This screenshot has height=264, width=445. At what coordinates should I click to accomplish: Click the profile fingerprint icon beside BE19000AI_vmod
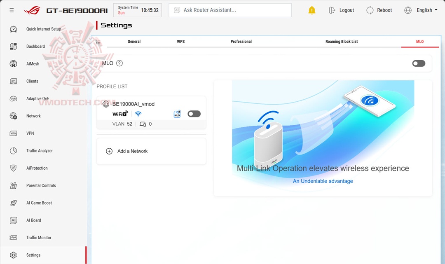tap(106, 104)
